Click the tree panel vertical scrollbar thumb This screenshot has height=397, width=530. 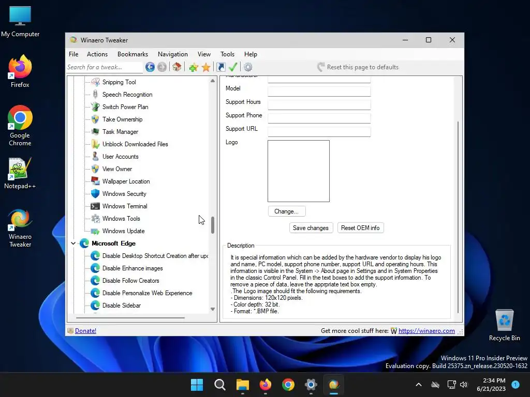[x=213, y=225]
